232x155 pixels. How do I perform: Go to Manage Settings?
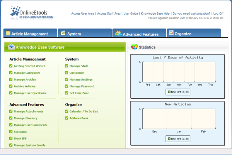click(81, 79)
